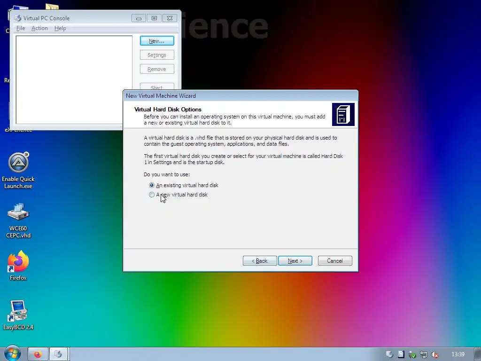Select WCE60 CEPC.vhd desktop file
Image resolution: width=481 pixels, height=361 pixels.
coord(18,220)
